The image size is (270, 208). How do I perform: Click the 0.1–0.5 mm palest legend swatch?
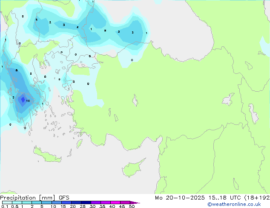tap(7, 202)
